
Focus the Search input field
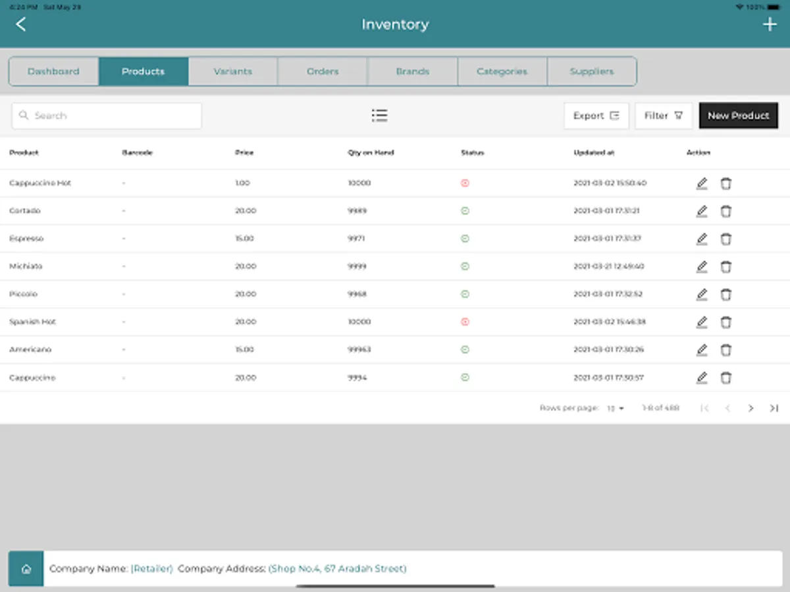[x=107, y=116]
